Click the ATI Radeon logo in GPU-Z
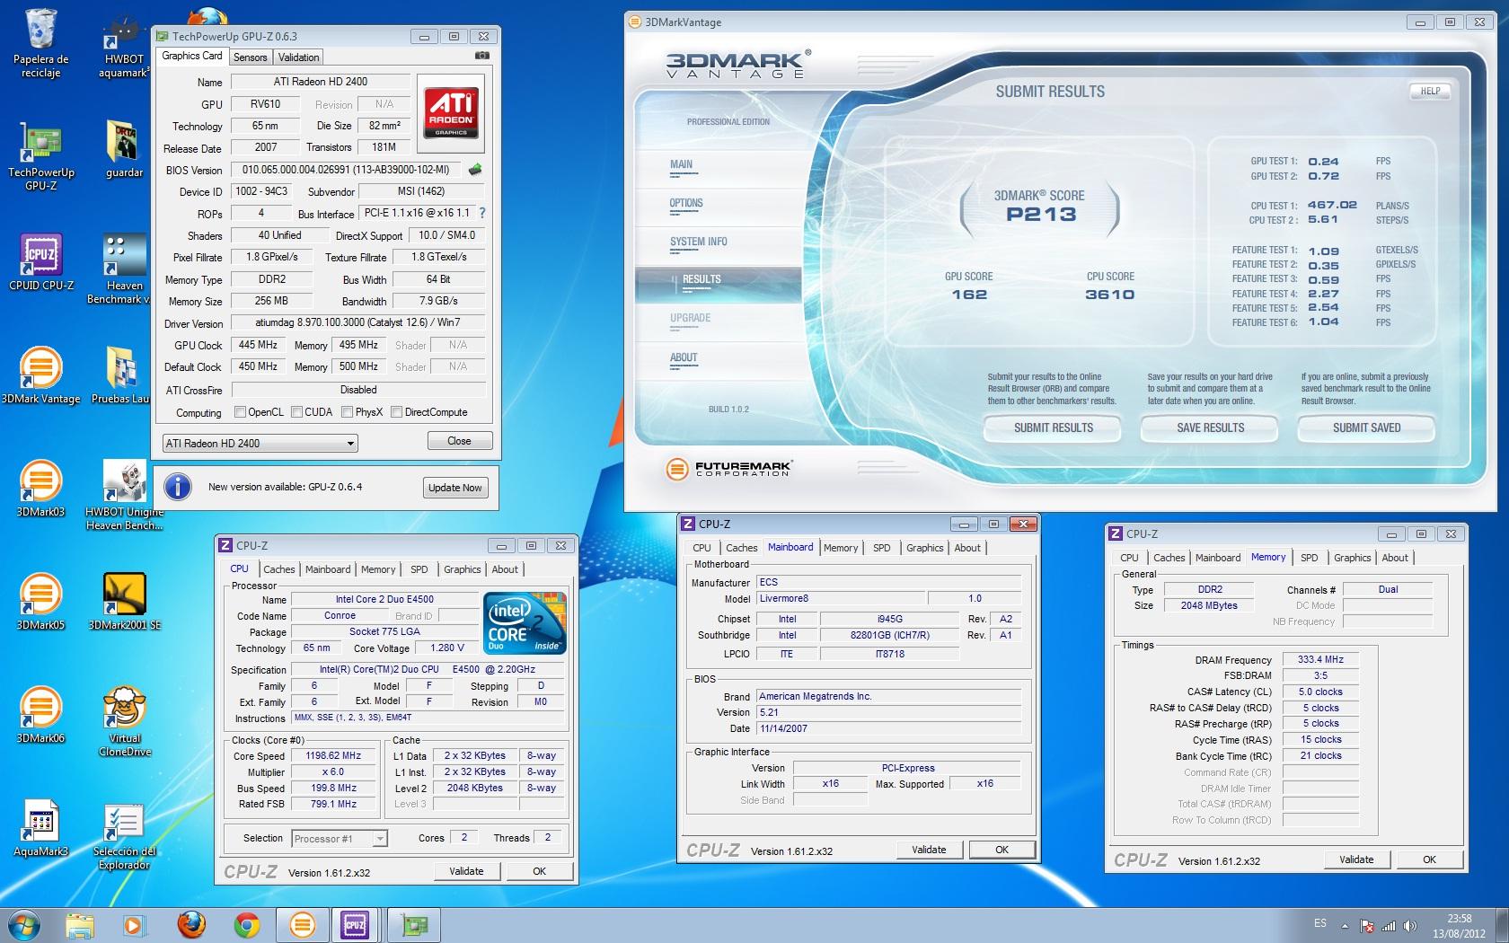The width and height of the screenshot is (1509, 943). click(451, 112)
